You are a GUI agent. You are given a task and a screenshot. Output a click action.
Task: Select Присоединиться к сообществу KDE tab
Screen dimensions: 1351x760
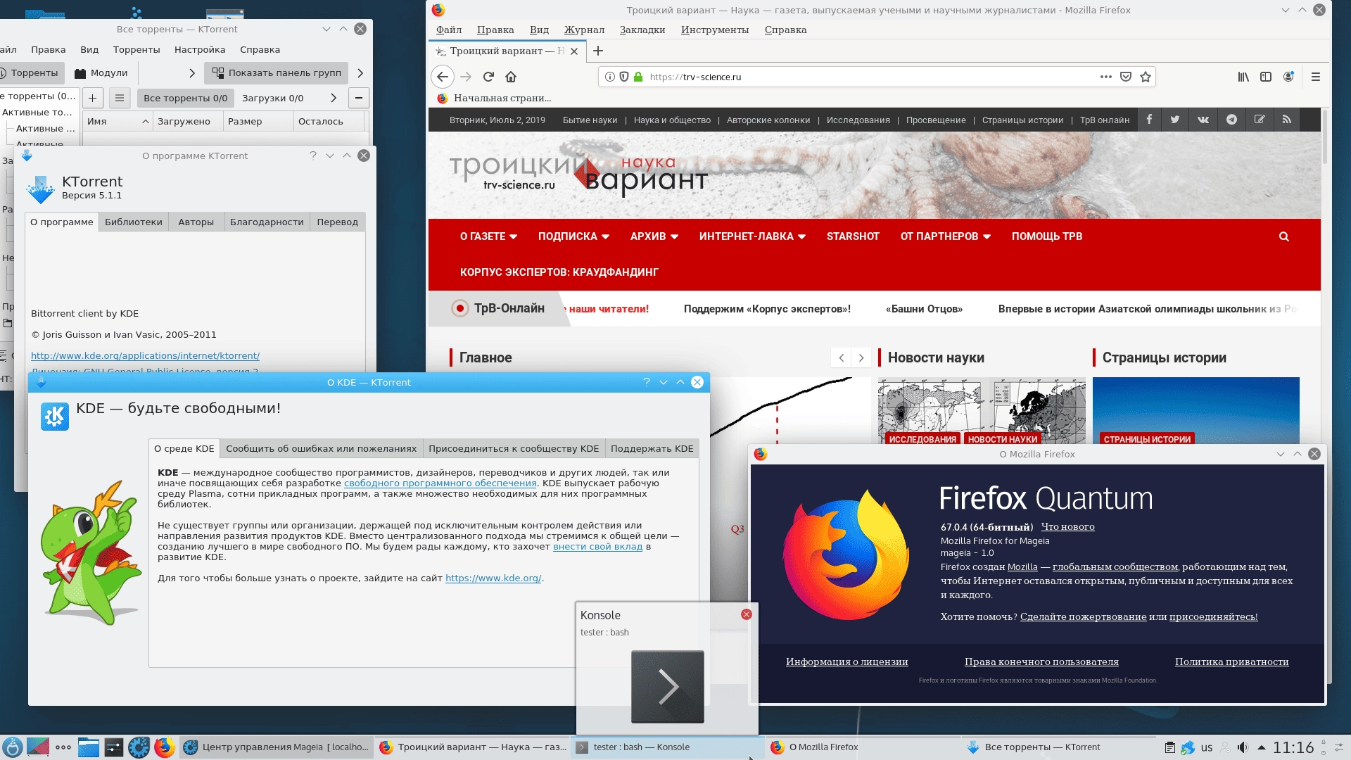(x=514, y=448)
